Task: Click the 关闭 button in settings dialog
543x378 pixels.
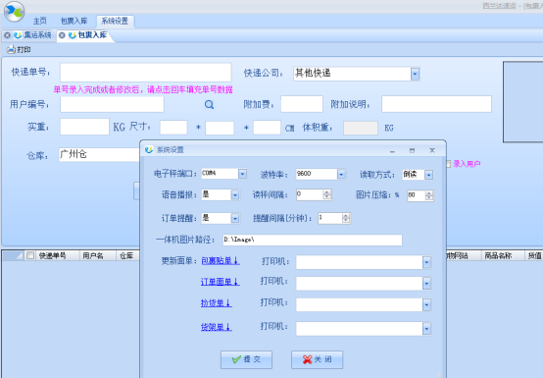Action: 317,359
